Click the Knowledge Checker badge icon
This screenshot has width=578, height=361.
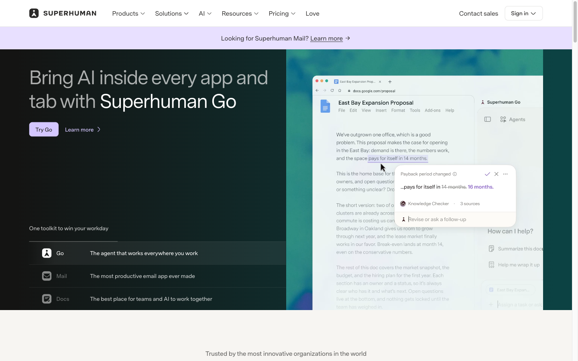[x=403, y=204]
